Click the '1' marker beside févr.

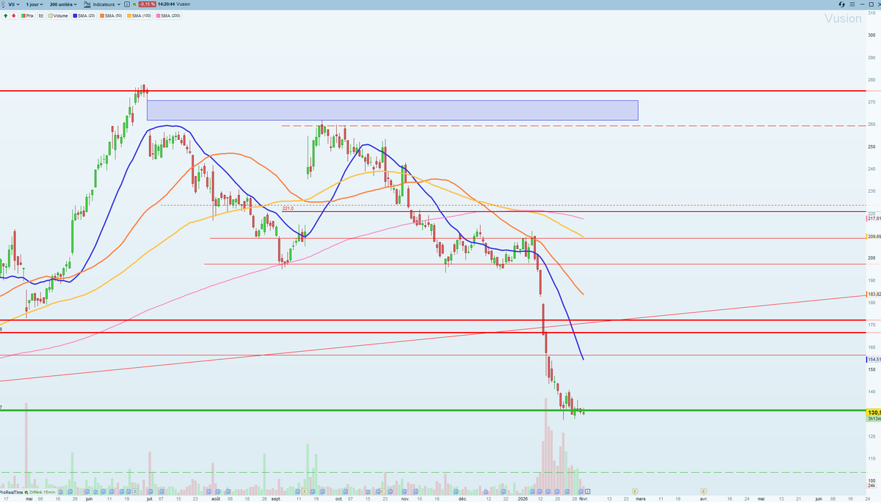pyautogui.click(x=587, y=490)
